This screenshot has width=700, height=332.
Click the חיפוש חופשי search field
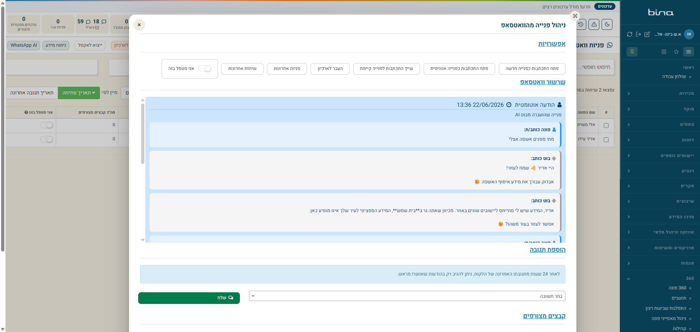596,67
